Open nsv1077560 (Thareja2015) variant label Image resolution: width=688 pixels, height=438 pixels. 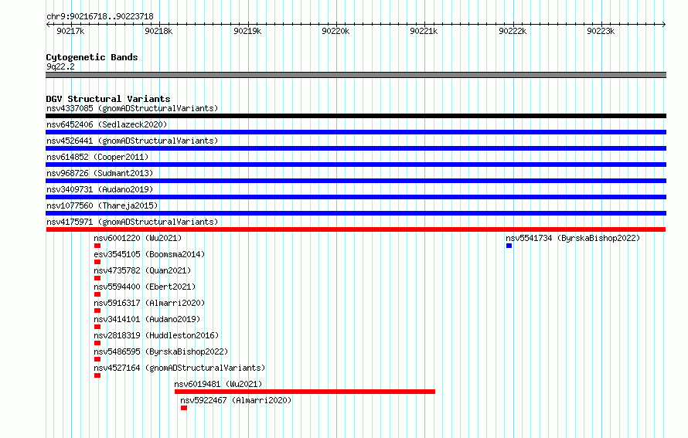102,205
